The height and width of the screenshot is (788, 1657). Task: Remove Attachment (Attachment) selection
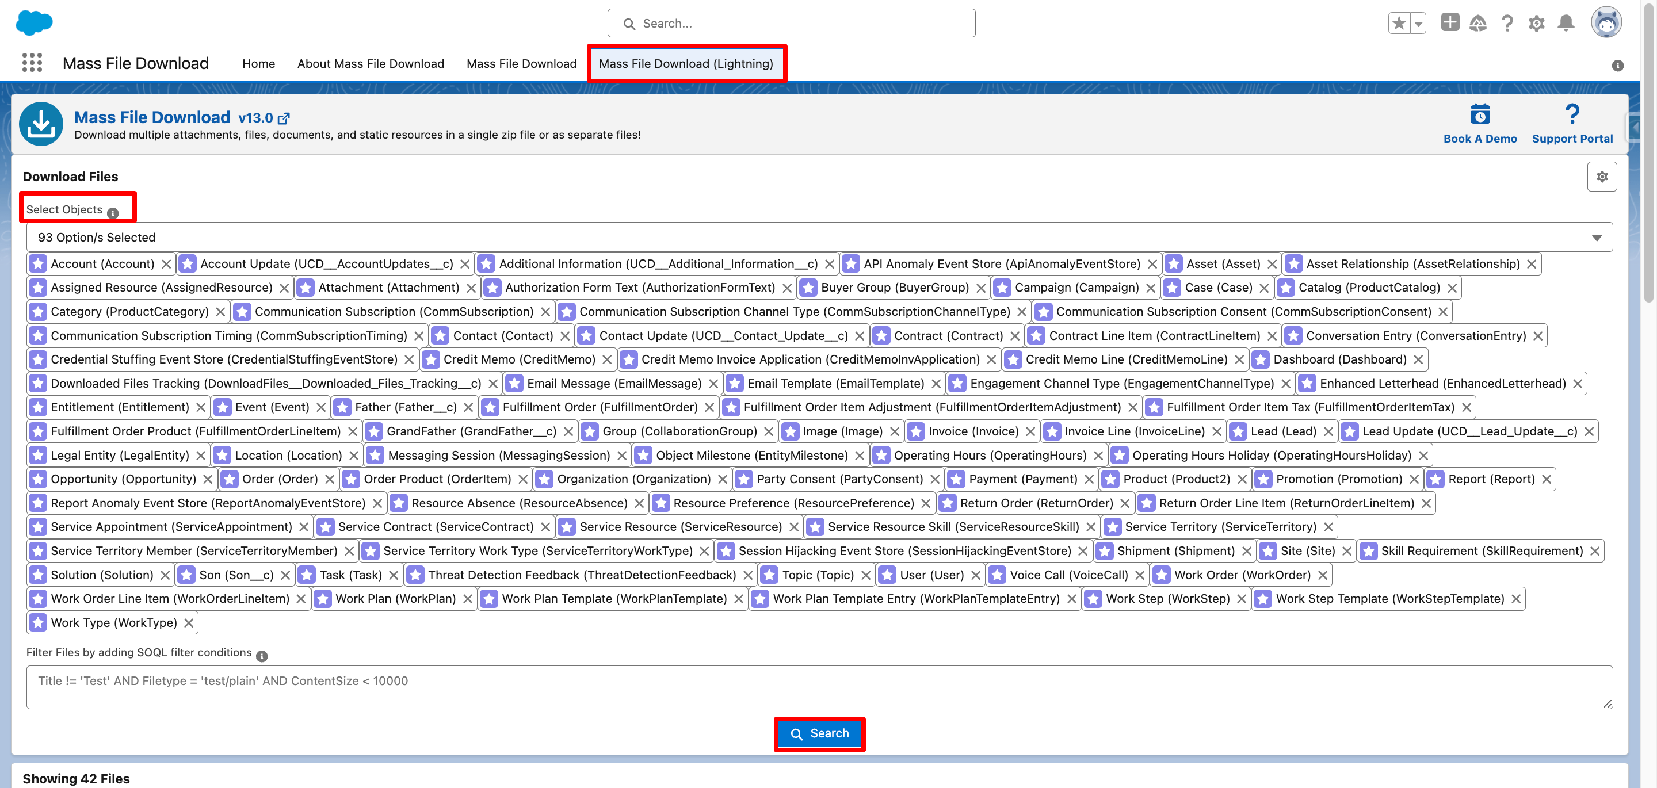pos(471,288)
